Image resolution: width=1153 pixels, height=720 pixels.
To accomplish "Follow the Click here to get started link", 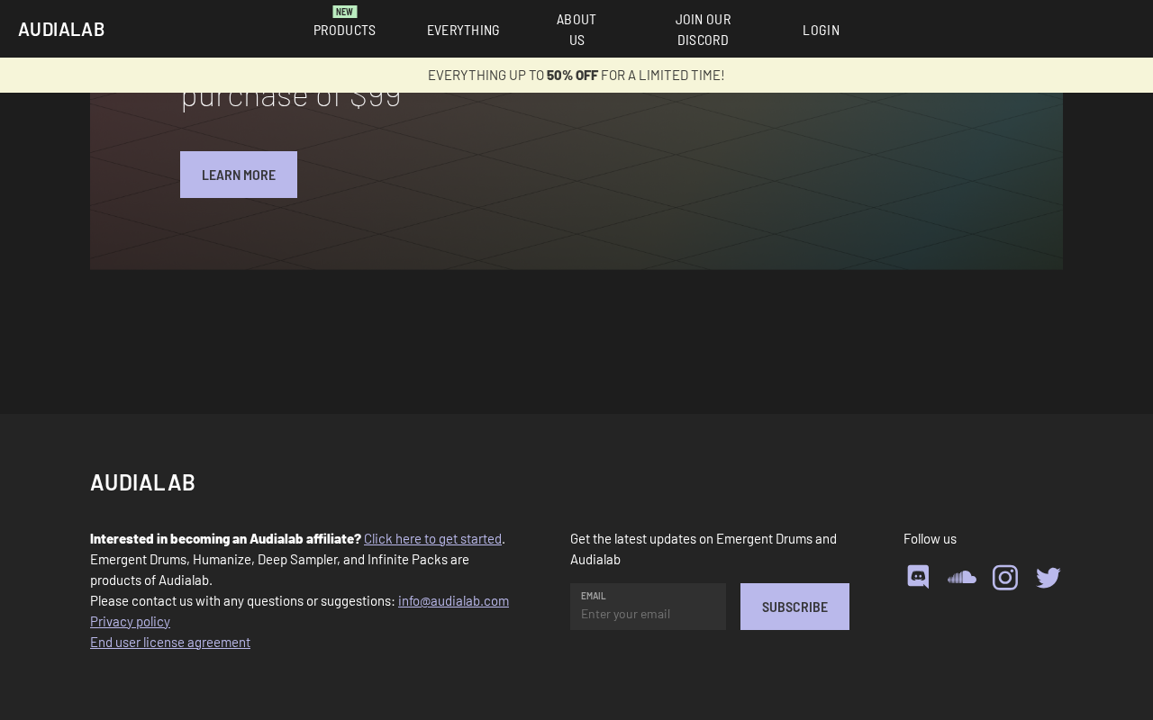I will coord(432,538).
